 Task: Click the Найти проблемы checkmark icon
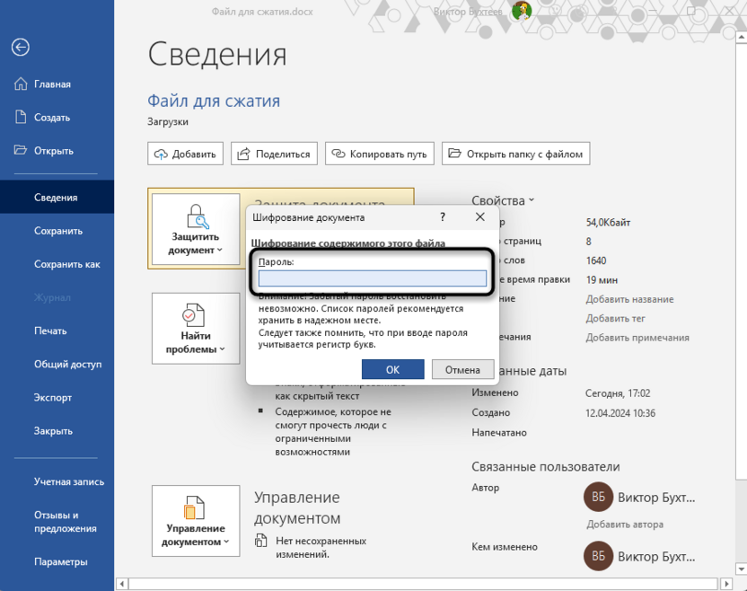pos(195,316)
